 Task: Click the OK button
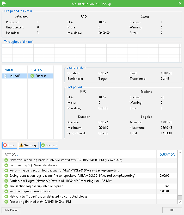[172, 210]
